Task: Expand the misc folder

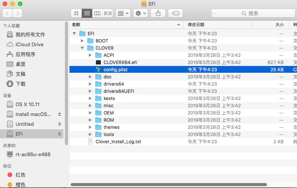Action: 90,105
